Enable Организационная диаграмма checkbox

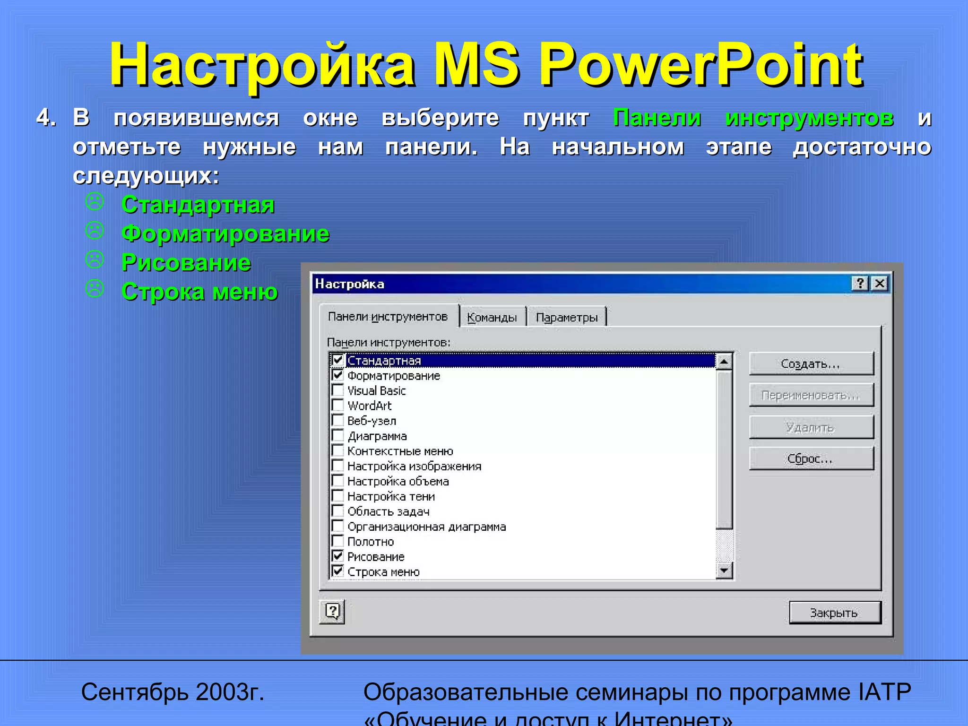point(337,527)
